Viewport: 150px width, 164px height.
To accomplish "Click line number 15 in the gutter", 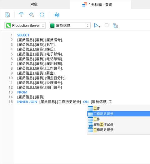I will (11, 102).
